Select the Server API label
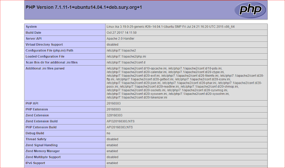Image resolution: width=285 pixels, height=168 pixels. click(34, 39)
